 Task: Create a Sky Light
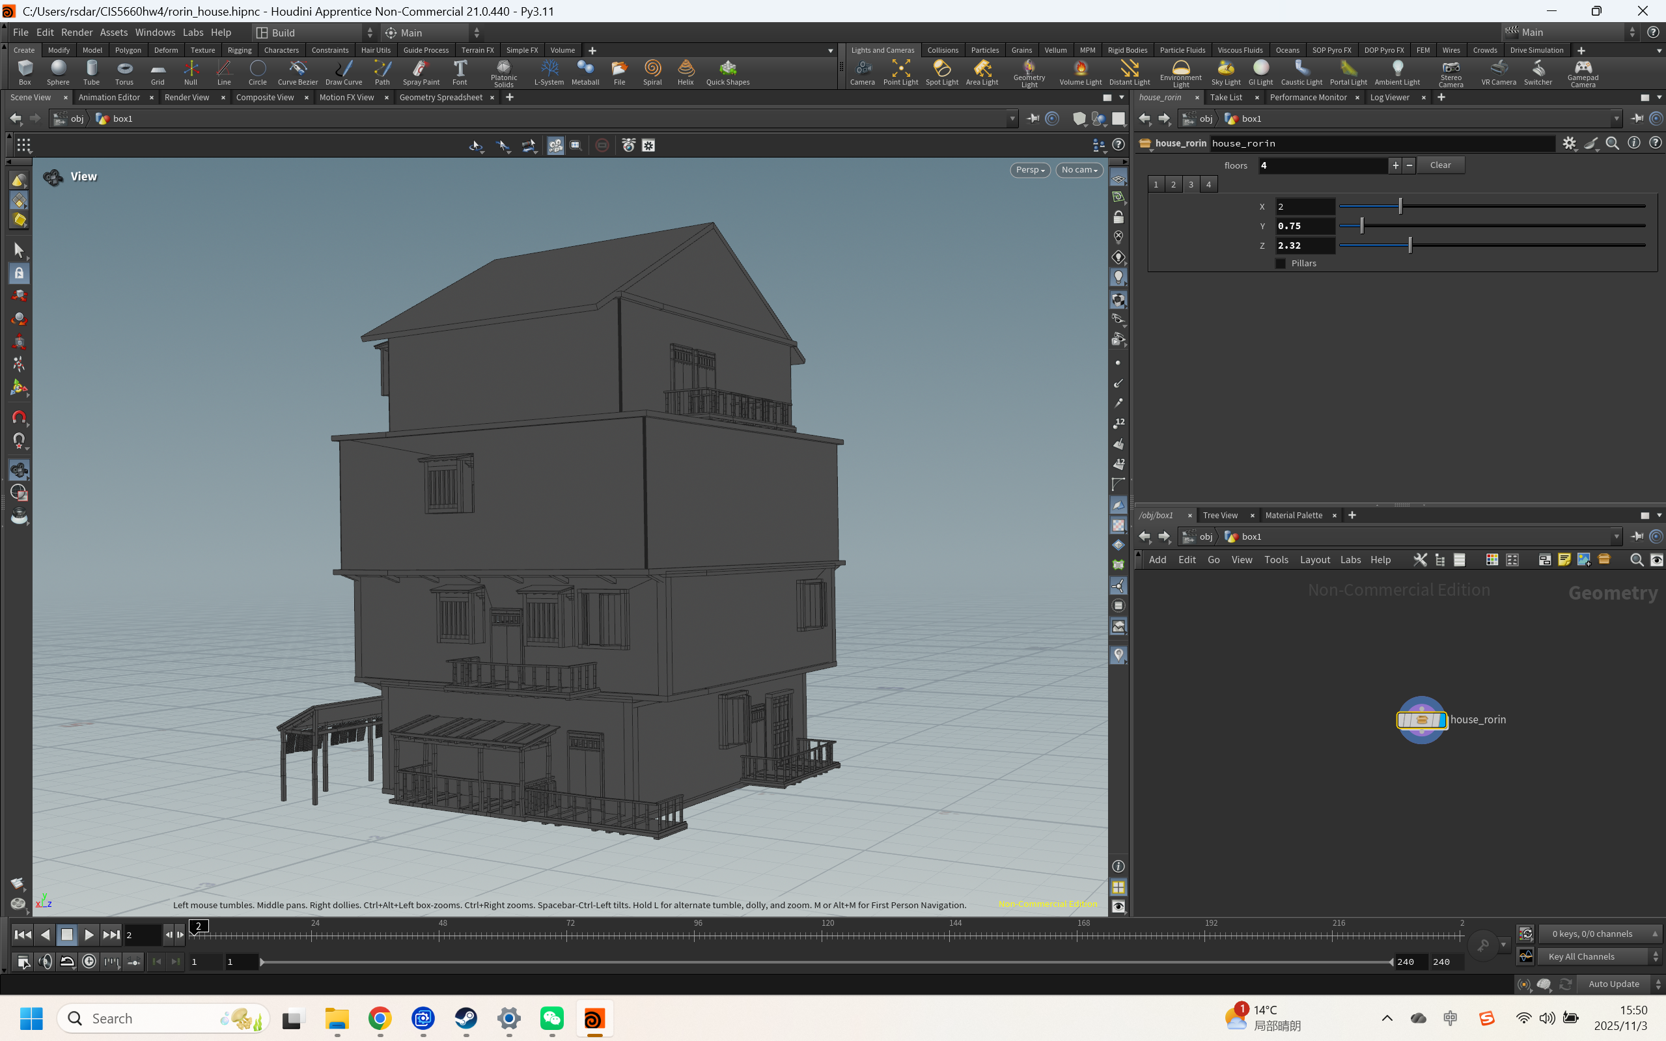[1225, 72]
